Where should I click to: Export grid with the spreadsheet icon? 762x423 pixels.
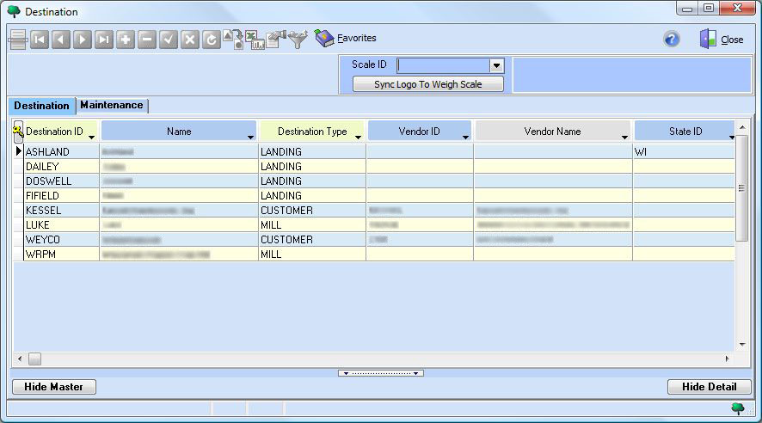[255, 40]
